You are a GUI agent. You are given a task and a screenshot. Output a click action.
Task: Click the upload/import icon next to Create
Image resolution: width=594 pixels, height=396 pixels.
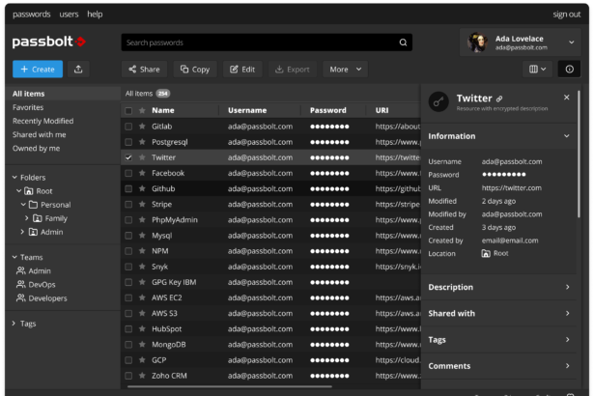pos(78,69)
